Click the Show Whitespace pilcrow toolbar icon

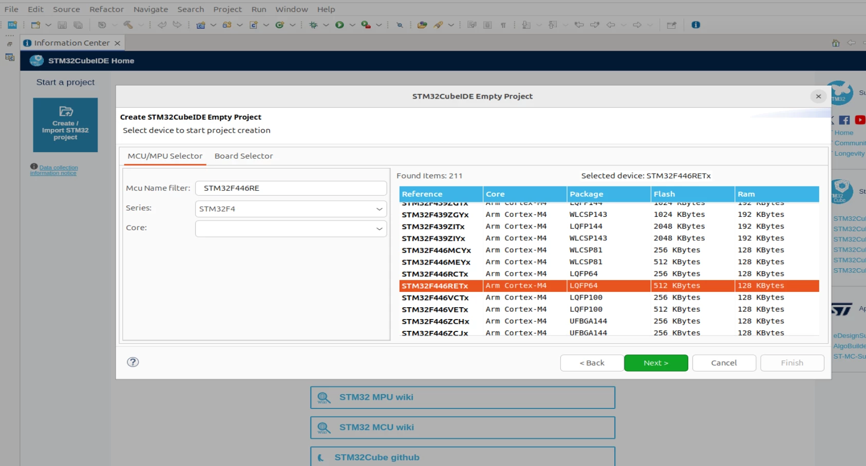coord(503,25)
